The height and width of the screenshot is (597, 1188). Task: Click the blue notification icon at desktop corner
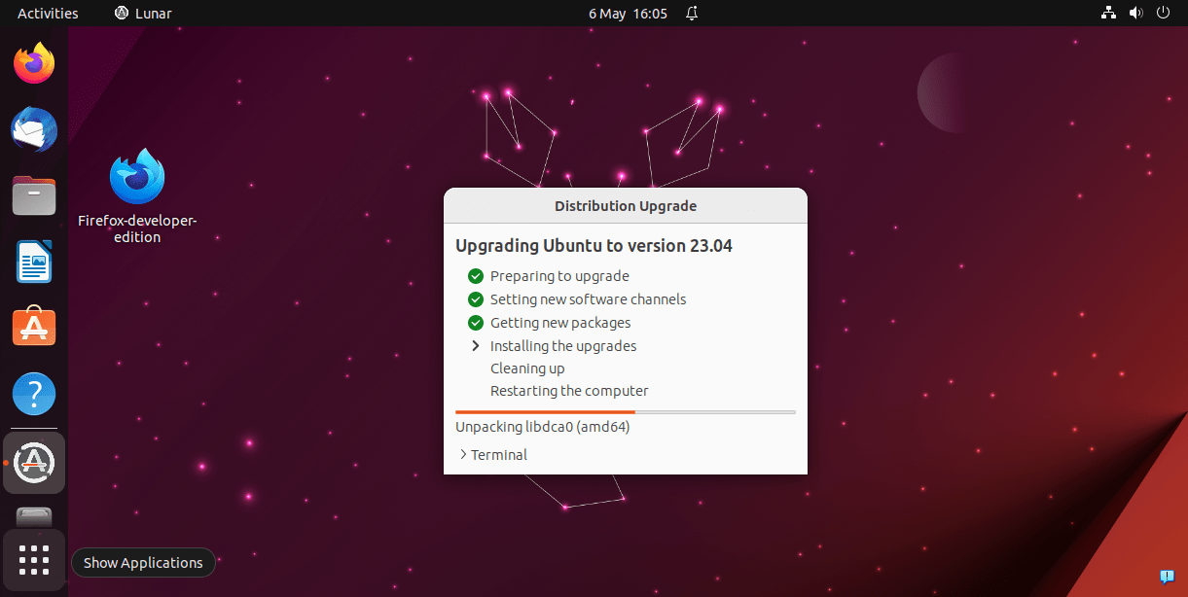(x=1167, y=577)
